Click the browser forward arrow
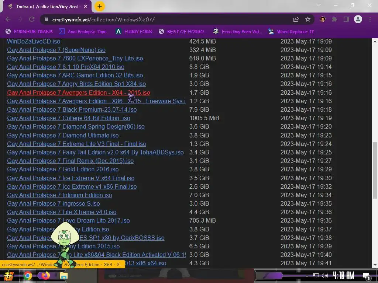The width and height of the screenshot is (378, 283). pos(20,19)
